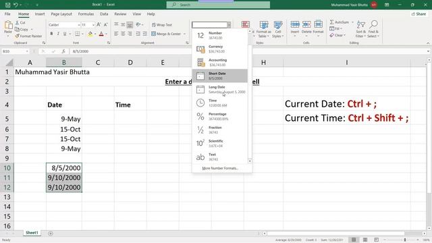Viewport: 432px width, 243px height.
Task: Toggle Wrap Text
Action: 162,25
